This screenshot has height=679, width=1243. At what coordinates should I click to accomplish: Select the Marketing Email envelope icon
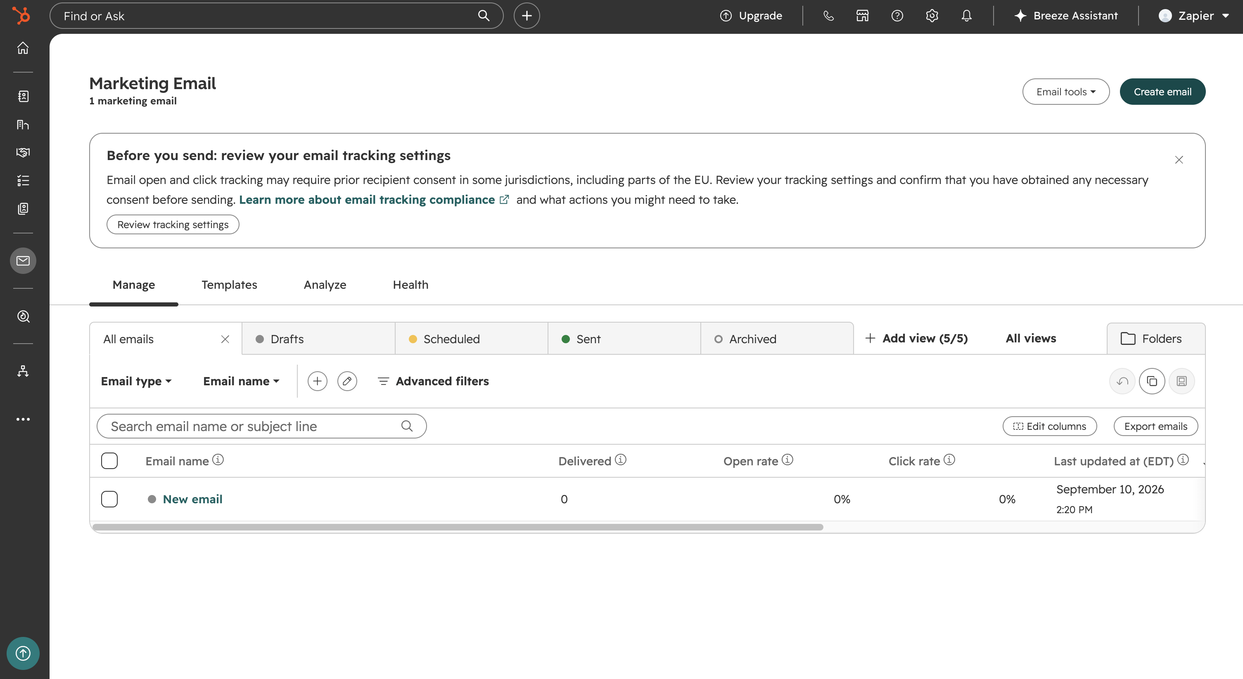click(23, 261)
